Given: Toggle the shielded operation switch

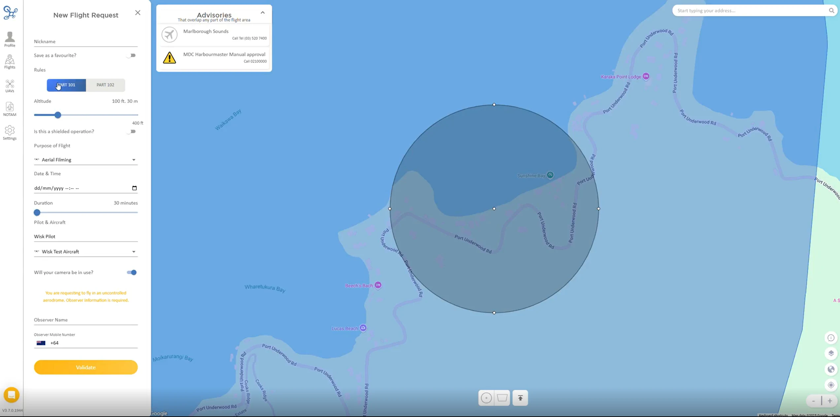Looking at the screenshot, I should tap(131, 131).
